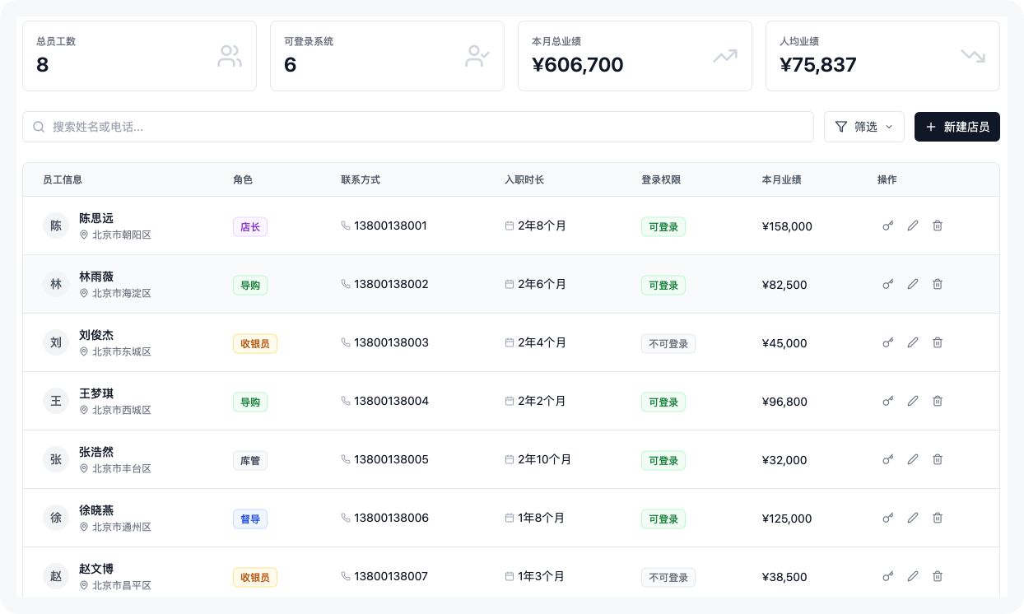The width and height of the screenshot is (1024, 614).
Task: Click the 本月业绩 column header
Action: [x=781, y=179]
